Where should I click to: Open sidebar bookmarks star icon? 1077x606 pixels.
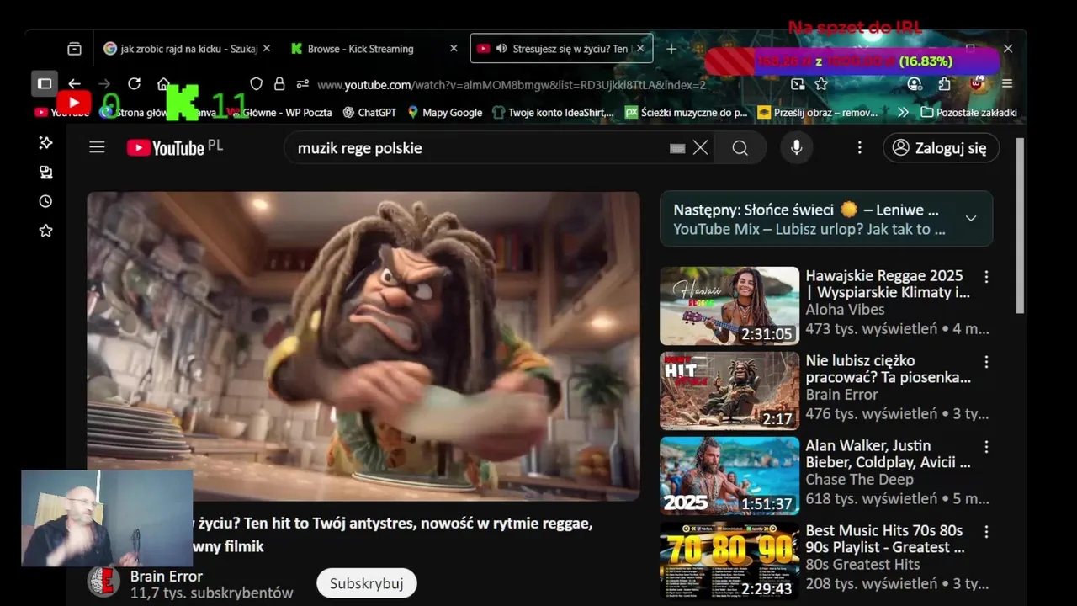click(x=45, y=231)
